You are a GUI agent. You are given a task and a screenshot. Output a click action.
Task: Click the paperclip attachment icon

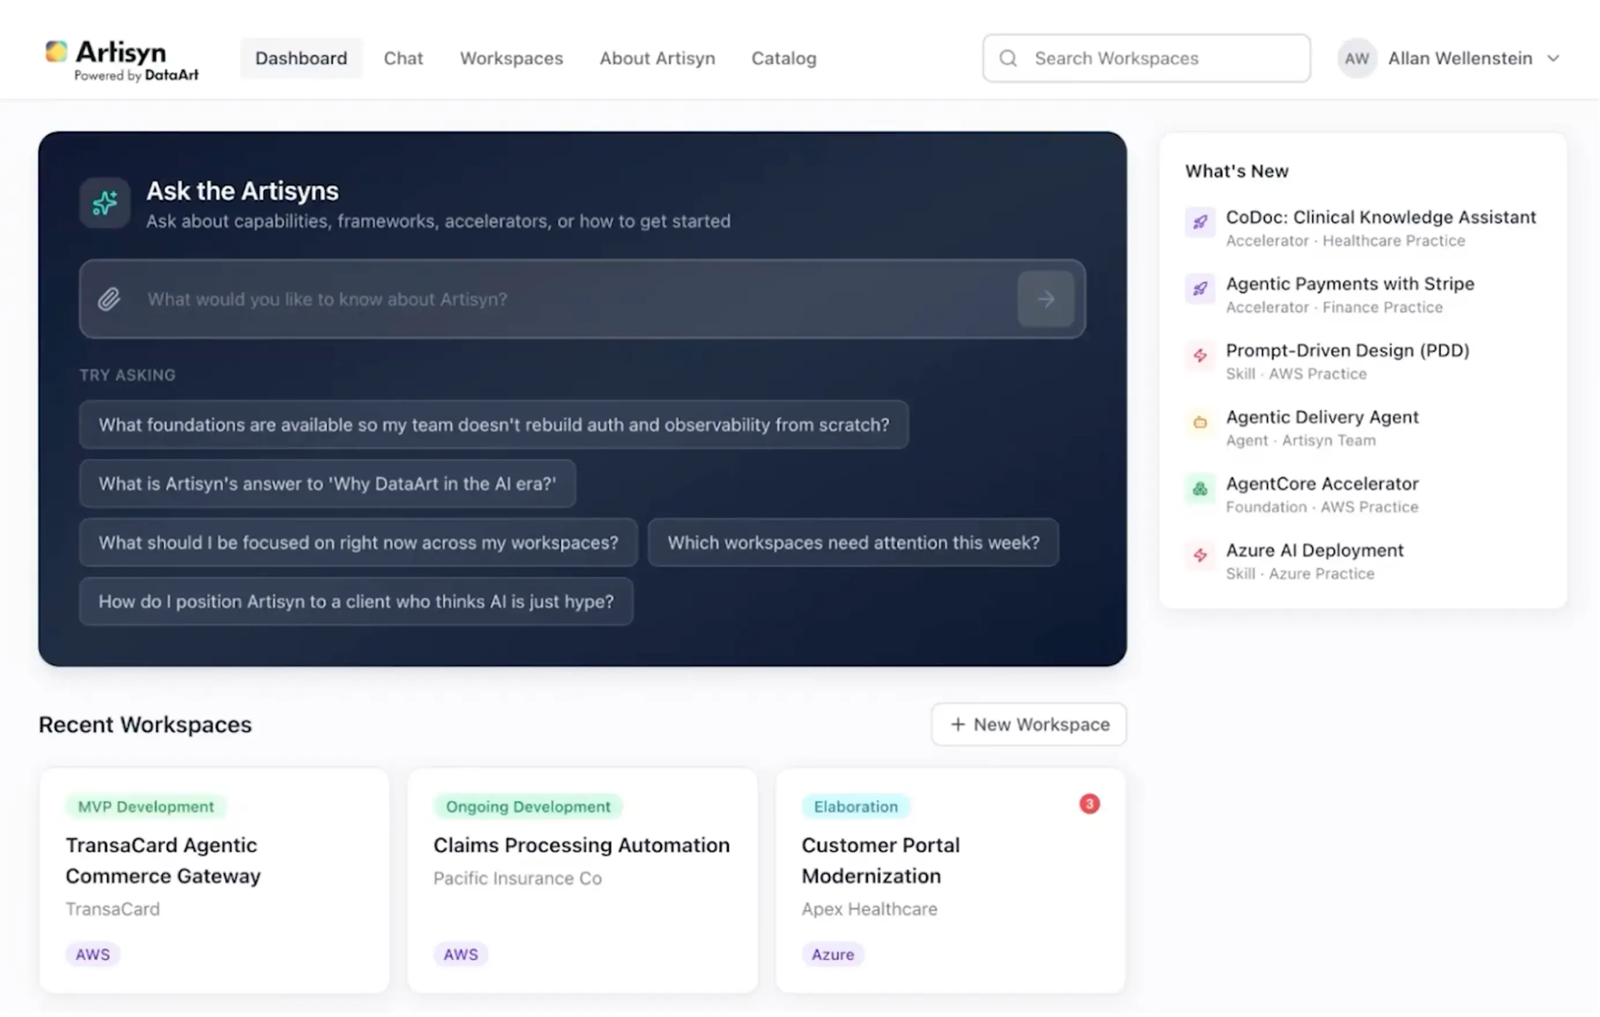[109, 300]
